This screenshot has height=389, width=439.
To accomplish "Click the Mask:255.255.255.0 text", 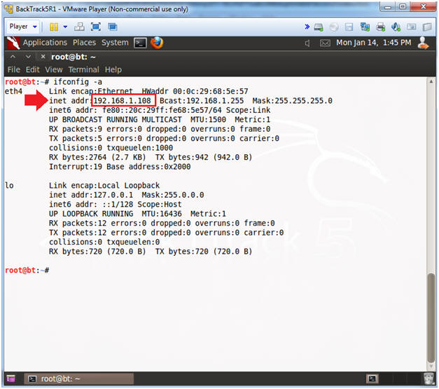I will 292,101.
